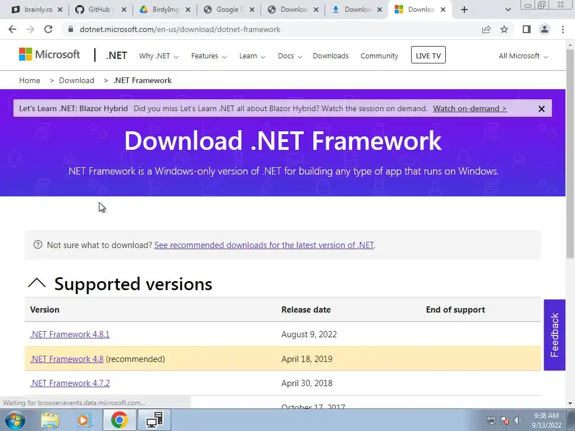Reload the page with the refresh icon
This screenshot has height=431, width=575.
point(48,29)
